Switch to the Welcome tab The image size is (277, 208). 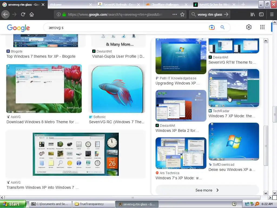click(x=69, y=5)
